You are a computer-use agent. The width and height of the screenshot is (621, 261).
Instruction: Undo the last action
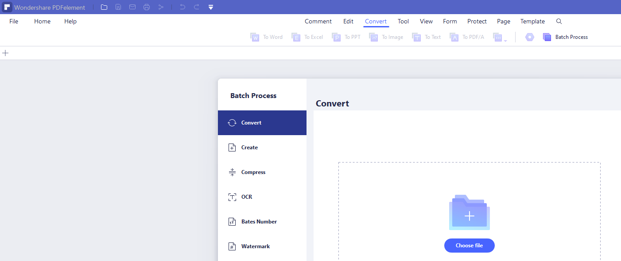coord(182,7)
